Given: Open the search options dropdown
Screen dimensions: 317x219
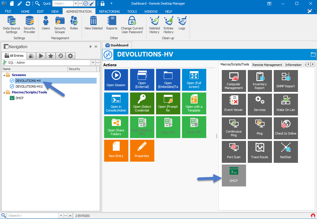Looking at the screenshot, I should coord(61,216).
